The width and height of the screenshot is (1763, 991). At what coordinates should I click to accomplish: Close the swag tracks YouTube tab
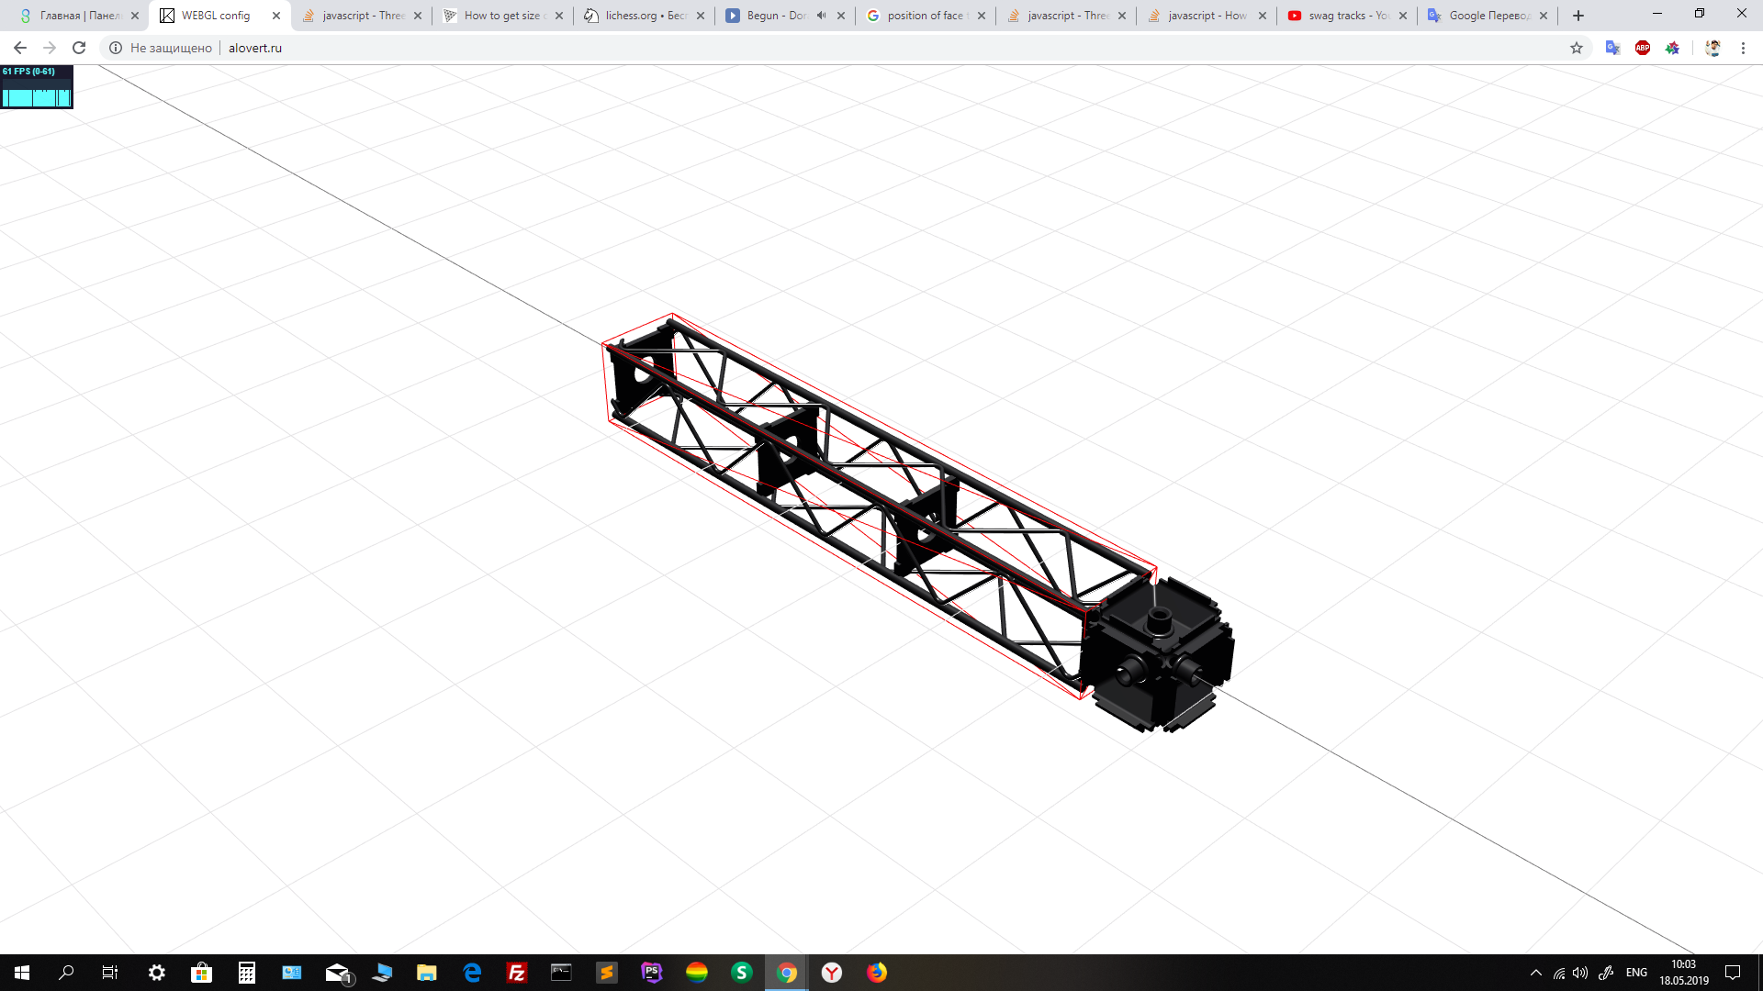point(1403,16)
